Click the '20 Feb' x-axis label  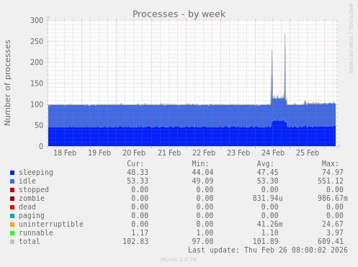[x=134, y=153]
